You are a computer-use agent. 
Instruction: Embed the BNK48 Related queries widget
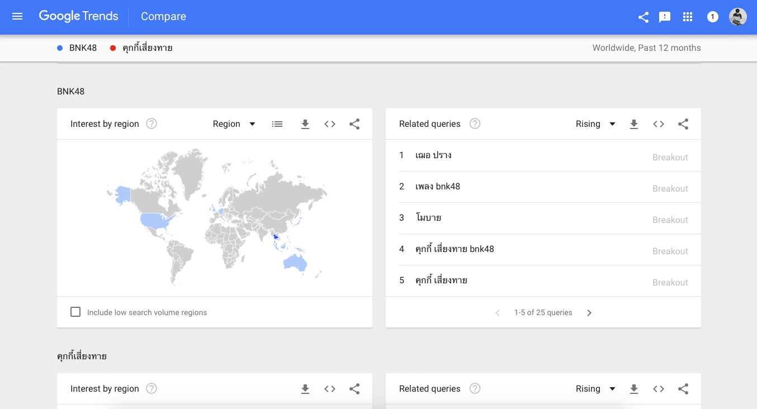(659, 124)
